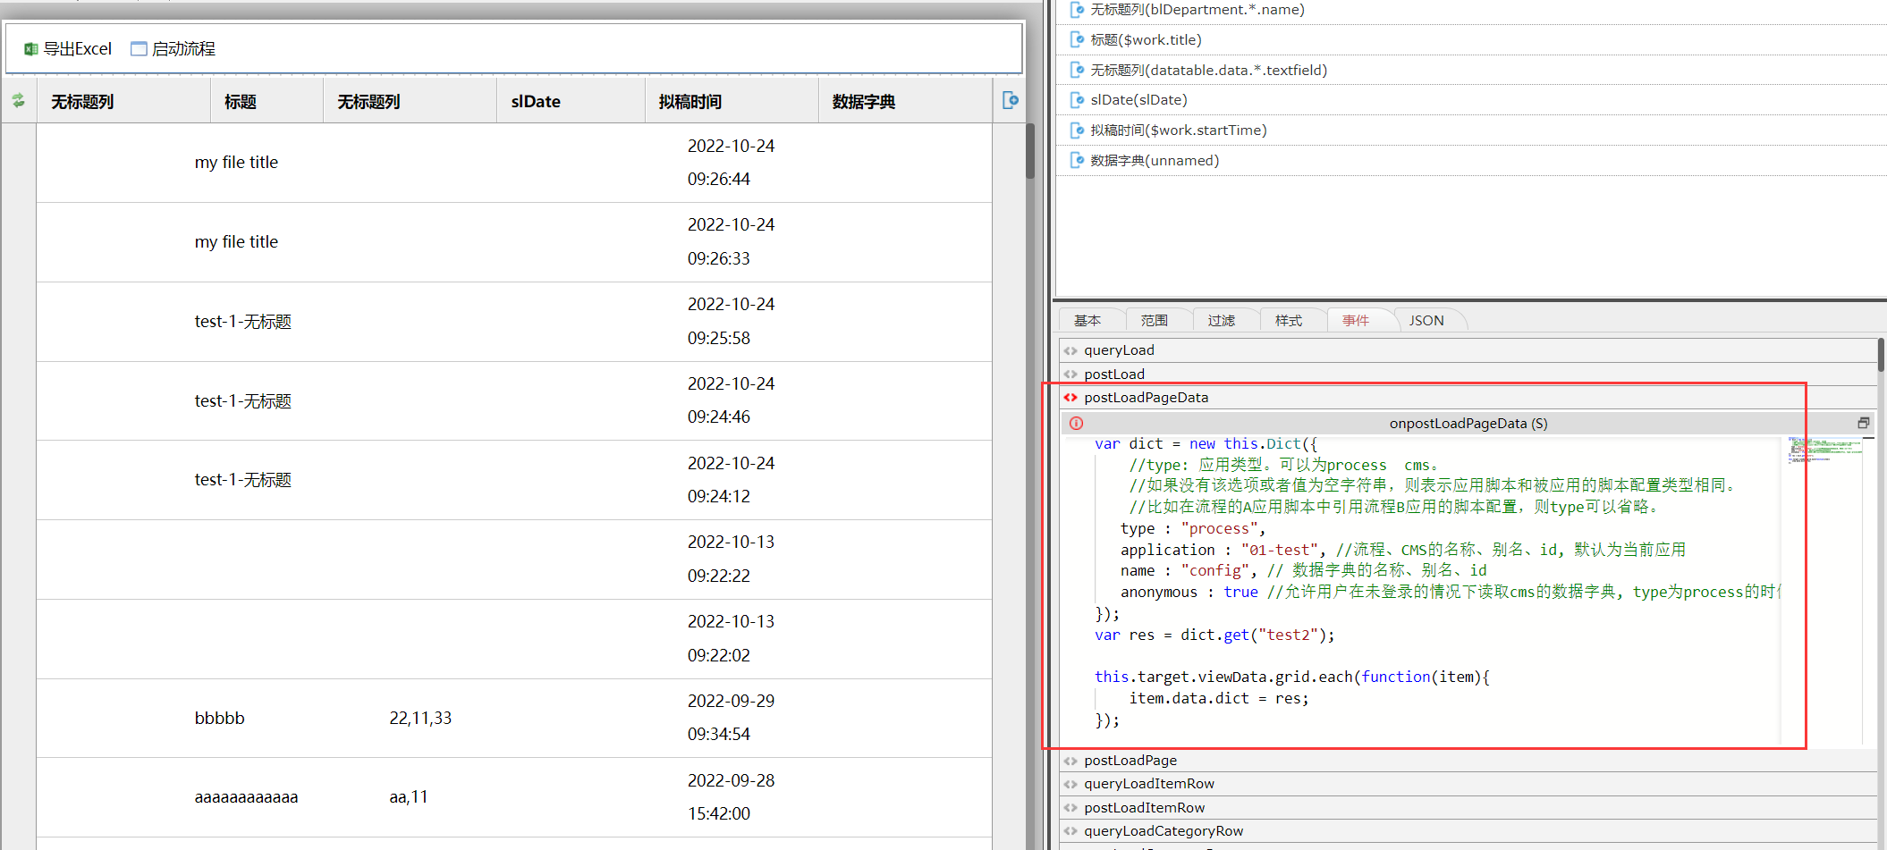Click the icon beside 标题($work.title)
The image size is (1887, 850).
point(1078,40)
